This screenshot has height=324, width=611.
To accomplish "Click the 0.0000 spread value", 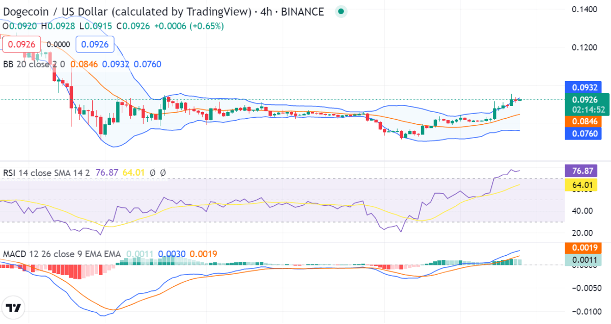I will pos(58,44).
